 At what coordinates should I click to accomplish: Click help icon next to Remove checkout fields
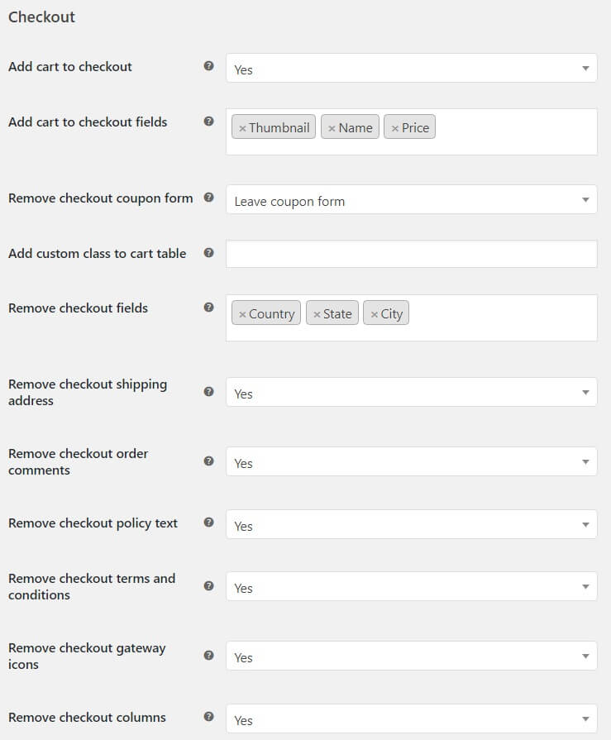click(x=208, y=308)
